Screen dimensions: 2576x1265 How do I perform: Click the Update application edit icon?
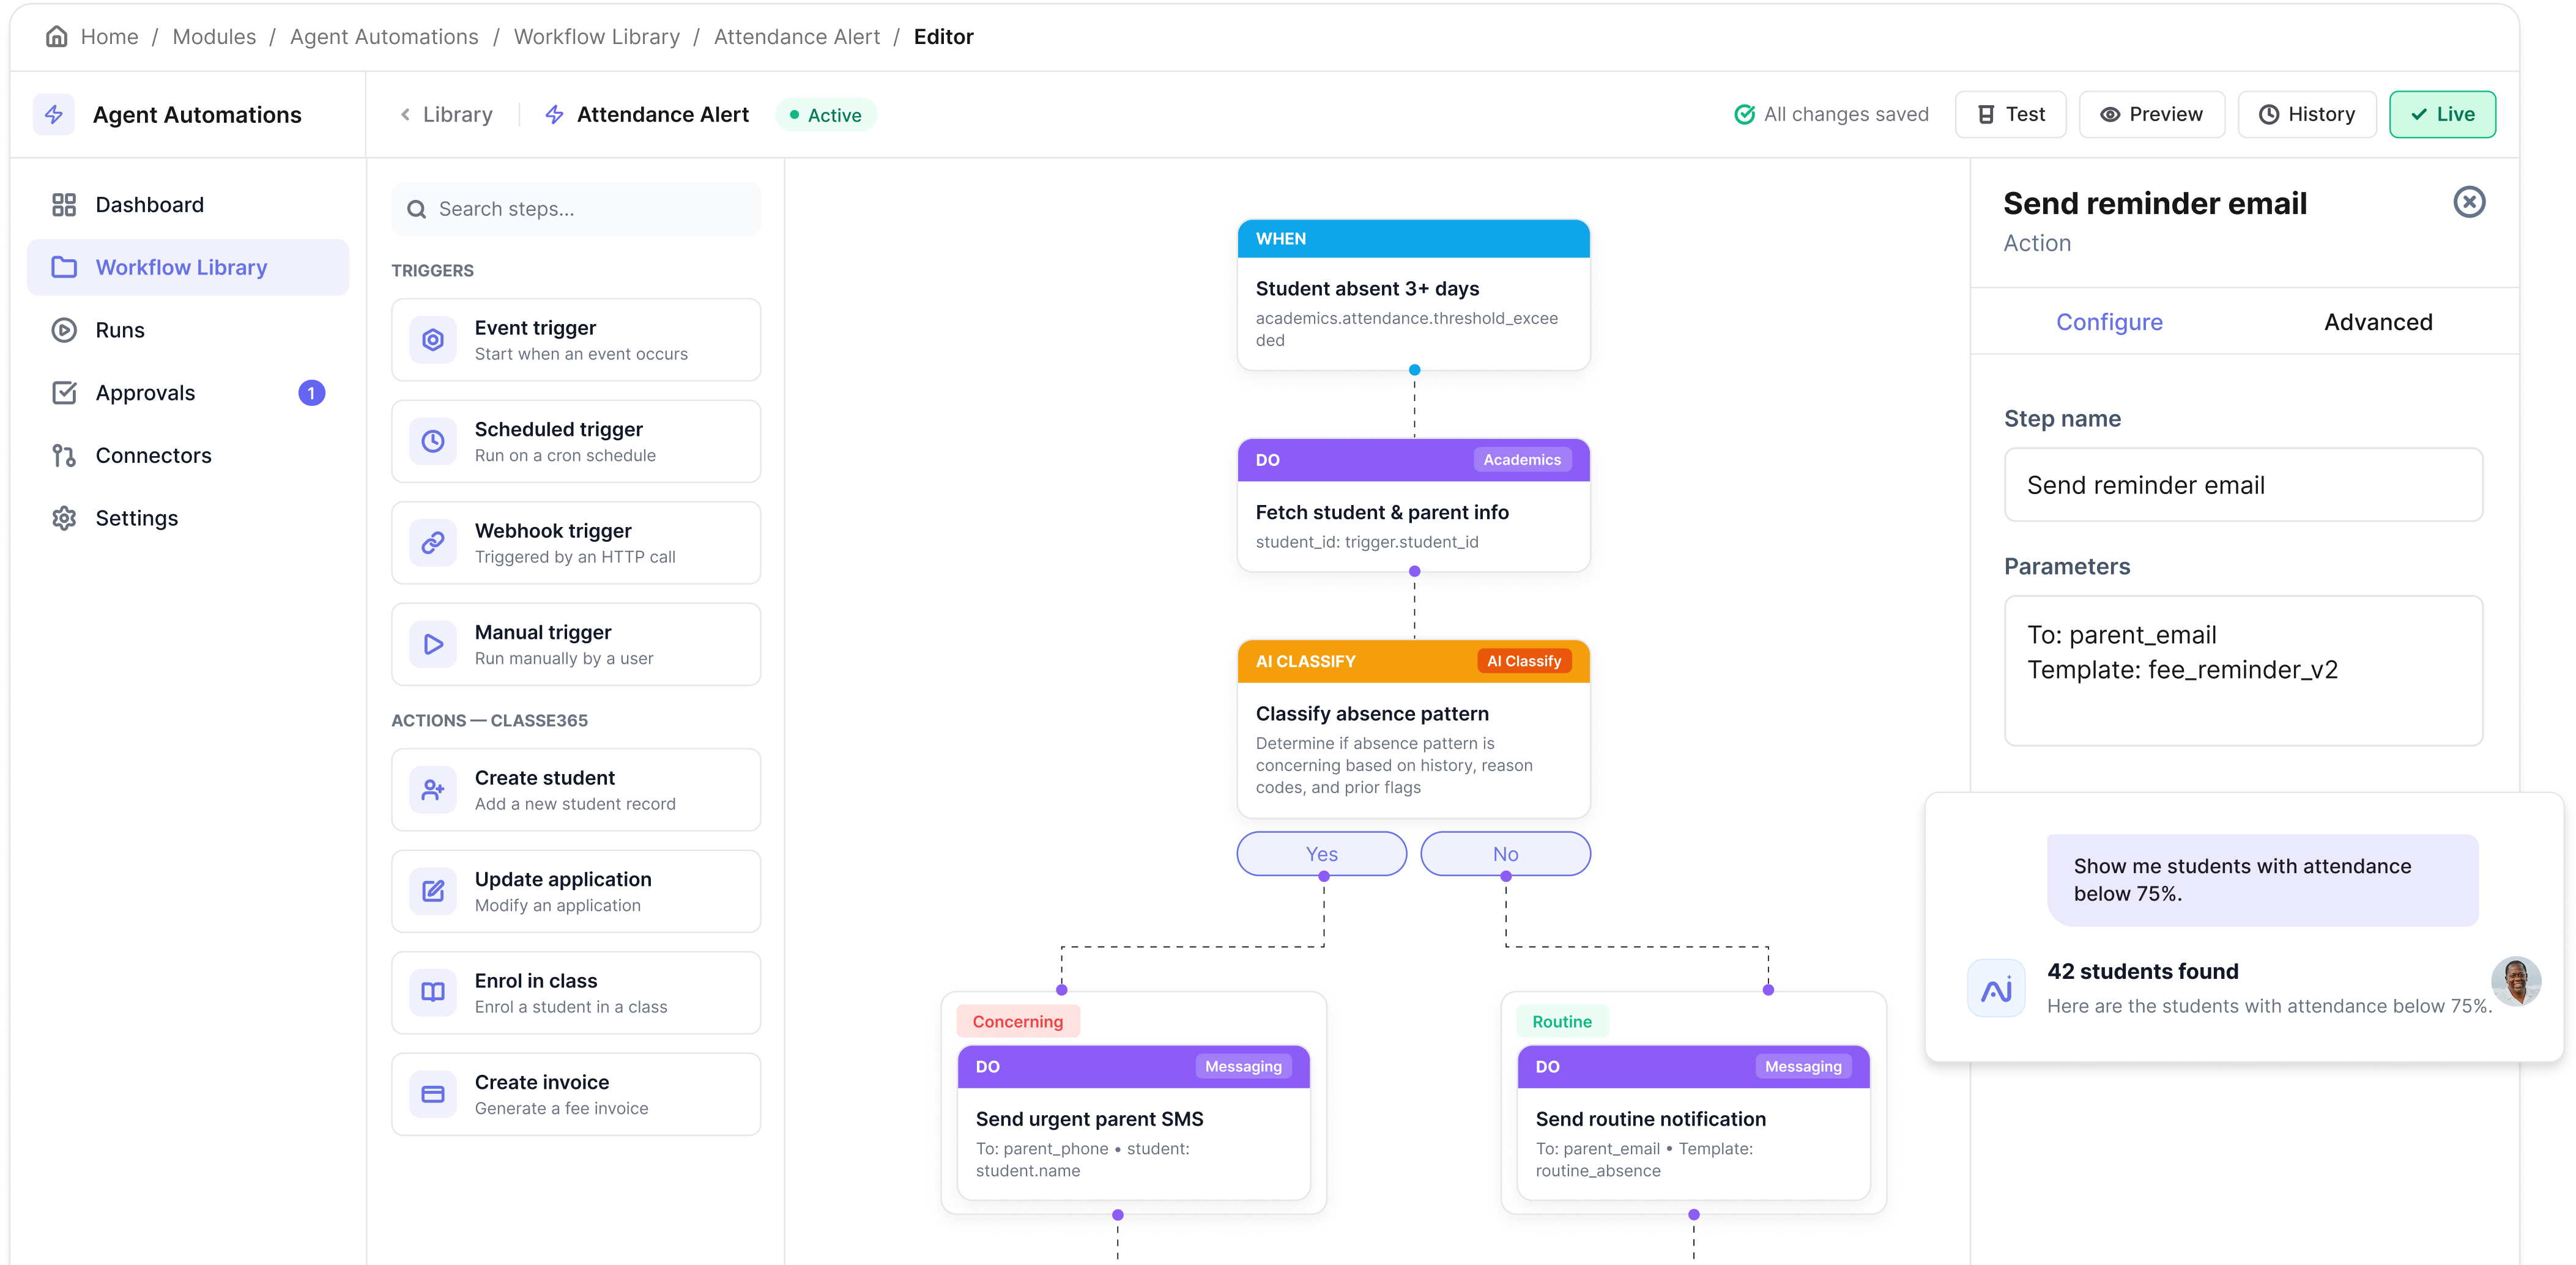point(433,891)
